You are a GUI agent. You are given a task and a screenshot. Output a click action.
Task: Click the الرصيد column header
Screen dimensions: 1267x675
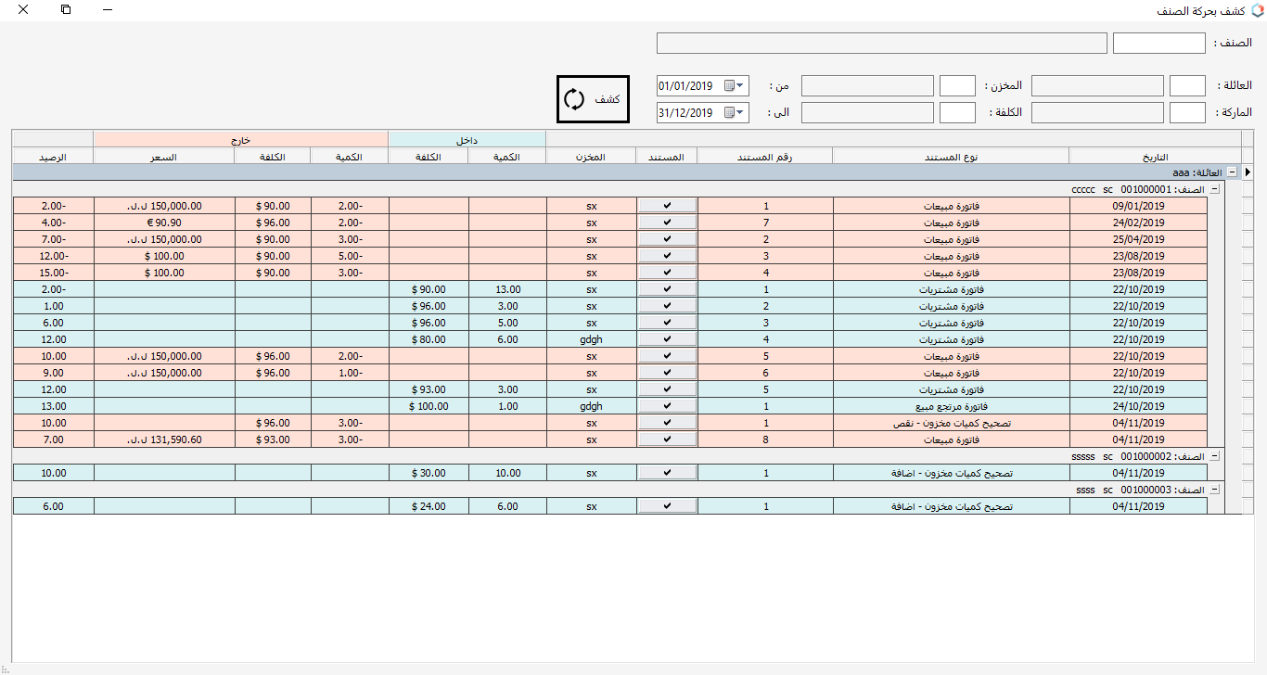[53, 156]
